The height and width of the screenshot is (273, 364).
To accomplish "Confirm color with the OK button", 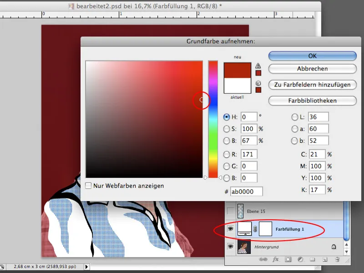I will pos(313,56).
